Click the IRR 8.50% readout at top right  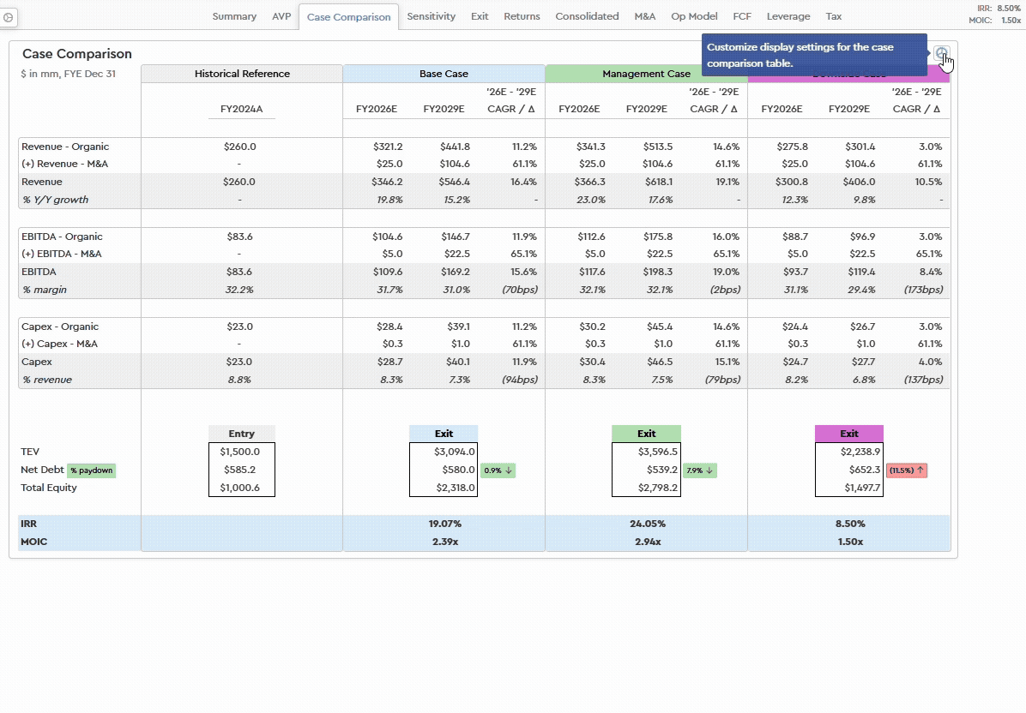999,7
